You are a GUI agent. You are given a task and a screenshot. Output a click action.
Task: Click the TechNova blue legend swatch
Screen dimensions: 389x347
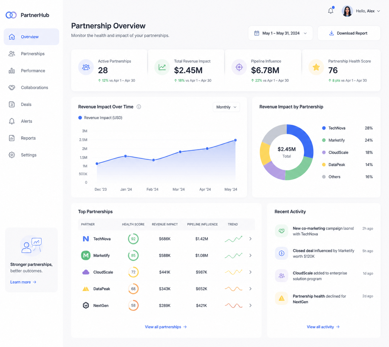point(324,128)
